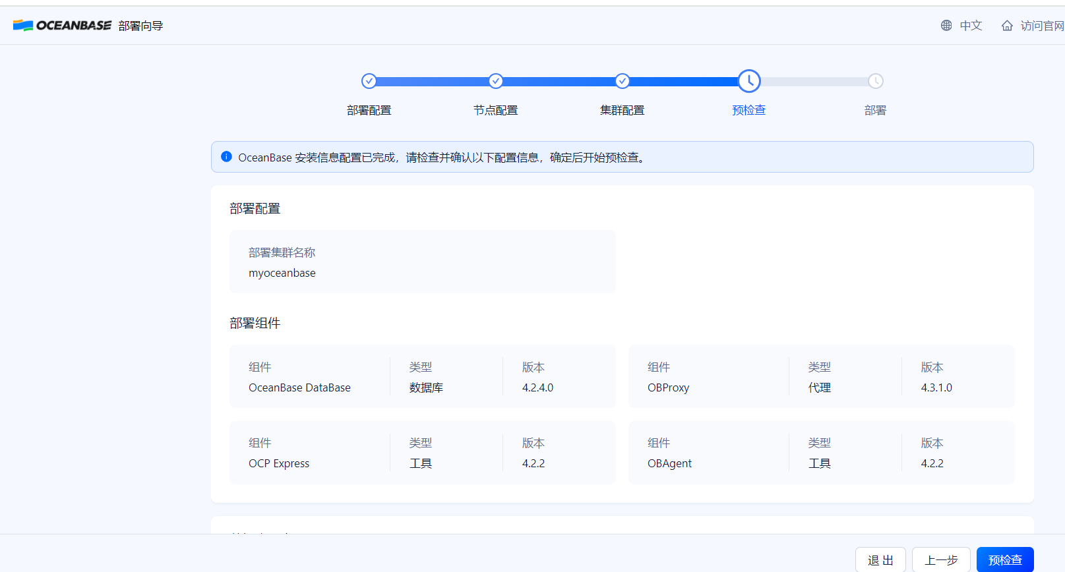Go back with 上一步 button
Viewport: 1065px width, 572px height.
click(941, 560)
